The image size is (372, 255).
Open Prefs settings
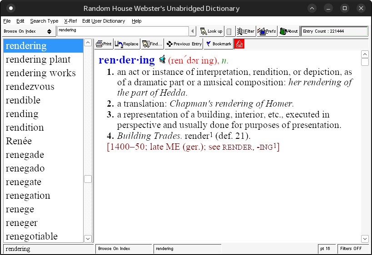coord(267,31)
